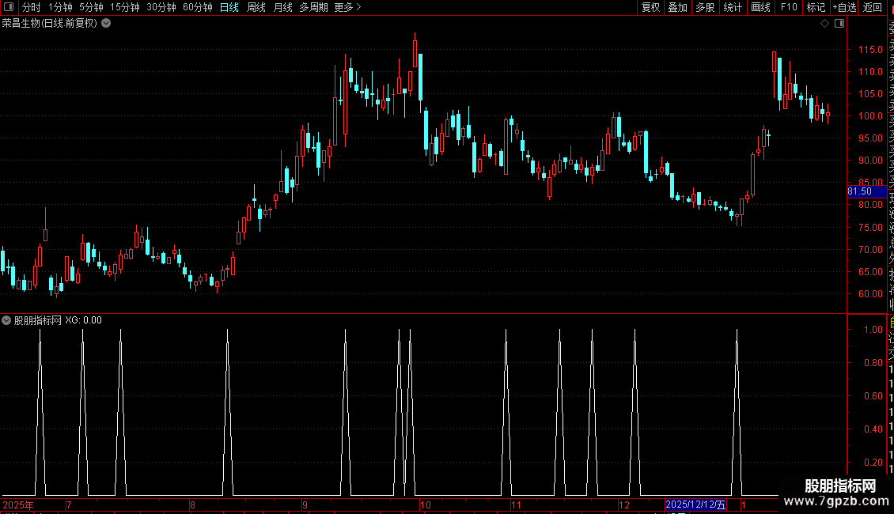The image size is (894, 514).
Task: Click the 标记 mark button
Action: (x=816, y=7)
